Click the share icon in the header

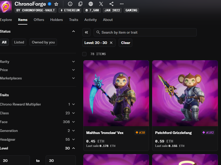click(111, 4)
